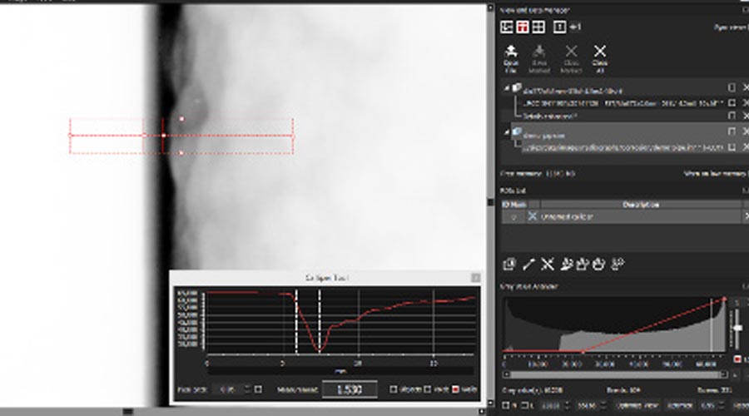Click the first icon in ROI toolbar
The height and width of the screenshot is (416, 749).
click(509, 264)
